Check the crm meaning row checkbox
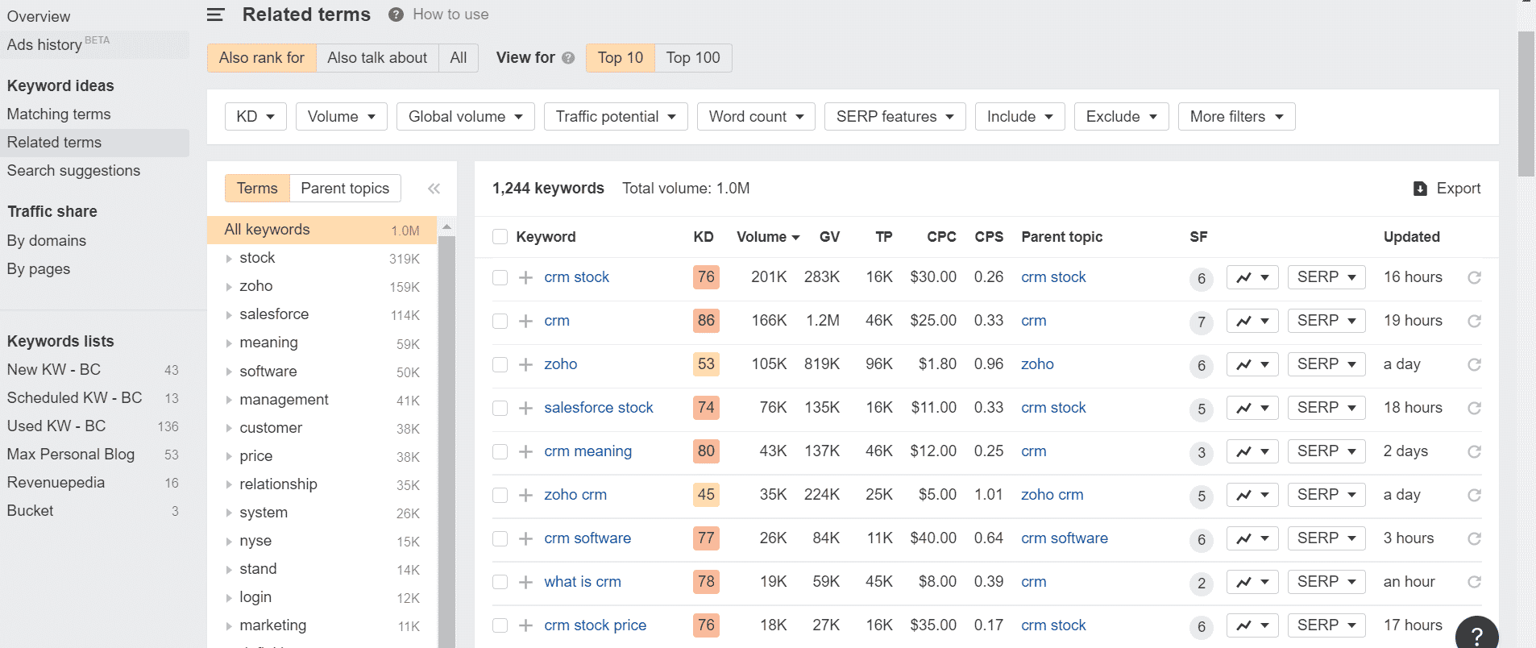 click(x=500, y=451)
